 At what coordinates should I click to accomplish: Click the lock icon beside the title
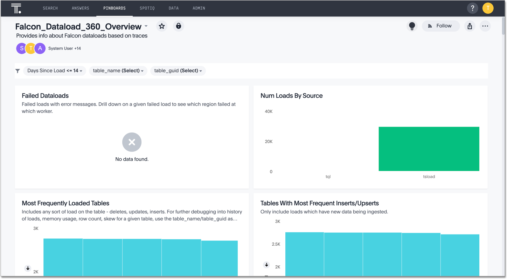coord(179,26)
